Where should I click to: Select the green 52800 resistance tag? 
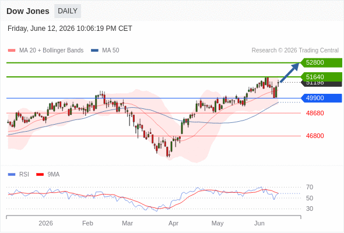(321, 63)
